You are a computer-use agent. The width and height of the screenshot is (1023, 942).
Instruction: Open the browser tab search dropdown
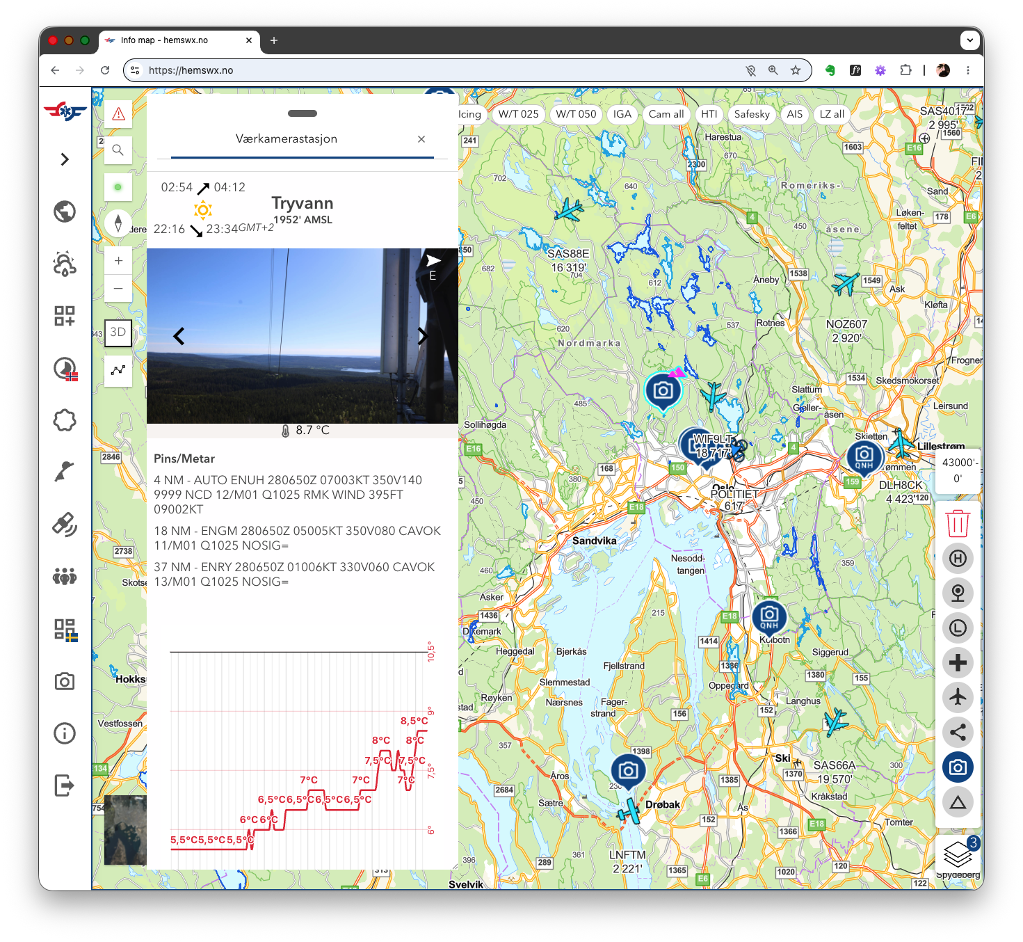[970, 40]
